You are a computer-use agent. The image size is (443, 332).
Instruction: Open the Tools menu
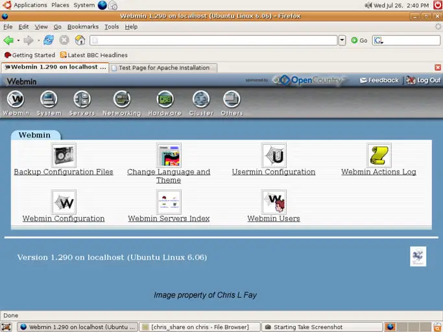[x=112, y=27]
